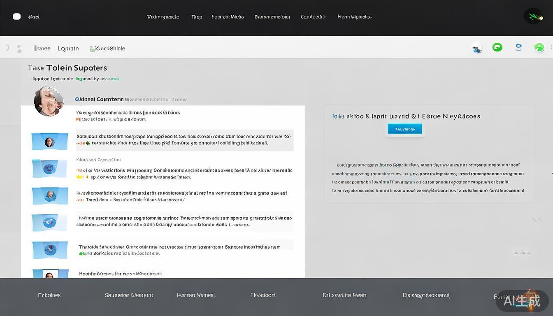
Task: Click the blue circular icon in toolbar
Action: point(518,47)
